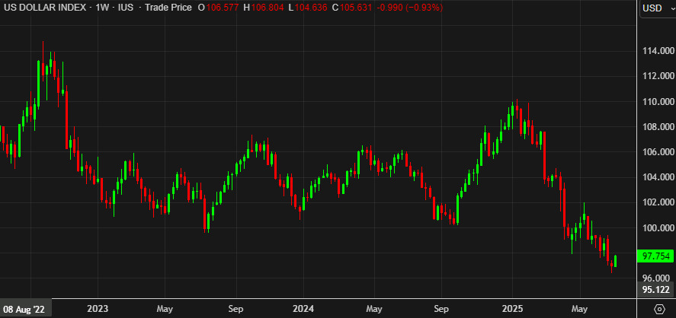Click the 2023 time axis label
The width and height of the screenshot is (676, 318).
(x=98, y=309)
